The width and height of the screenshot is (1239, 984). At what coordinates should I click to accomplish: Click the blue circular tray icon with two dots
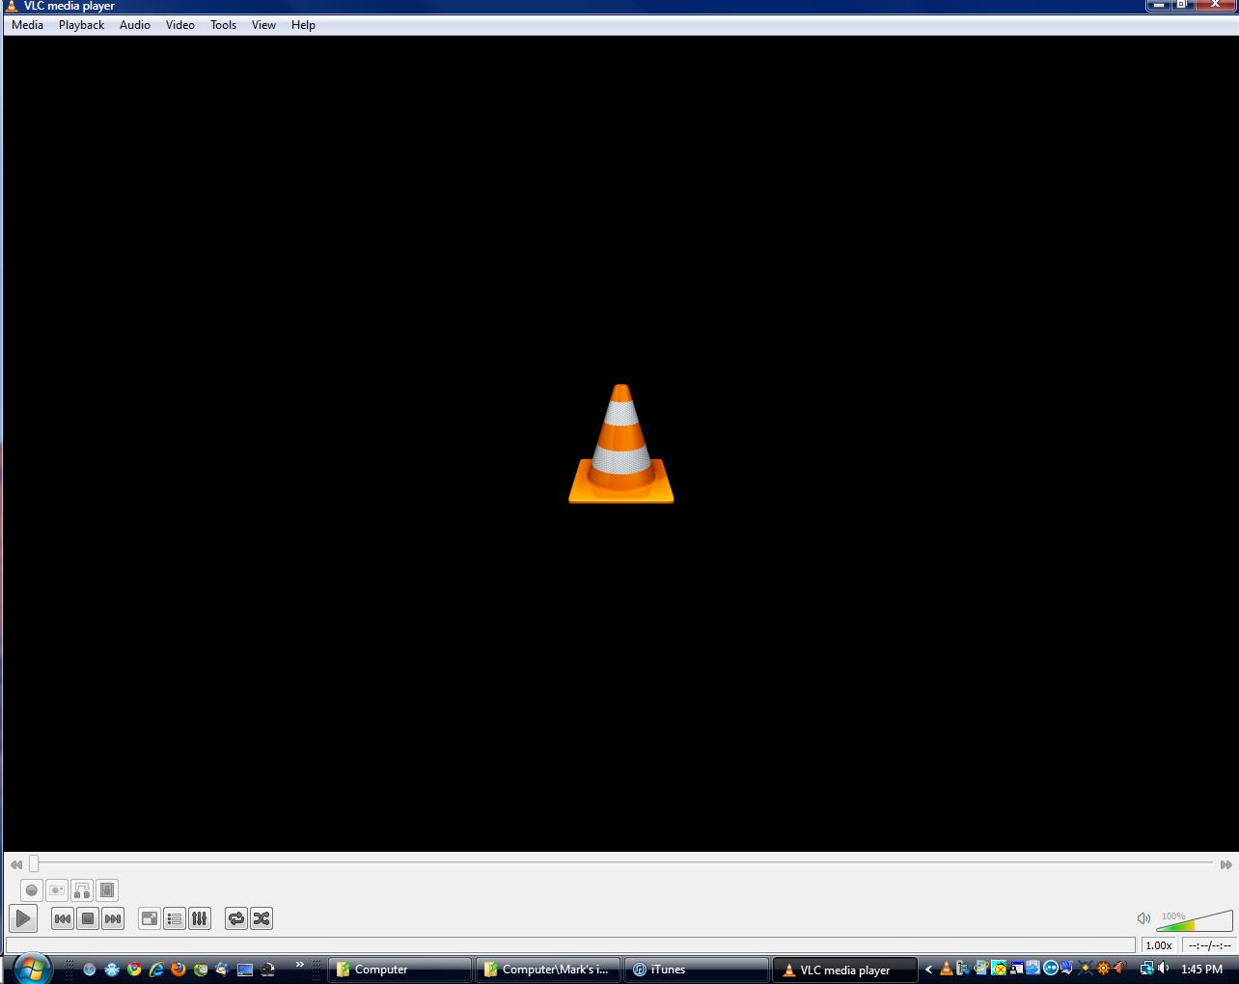click(1051, 969)
